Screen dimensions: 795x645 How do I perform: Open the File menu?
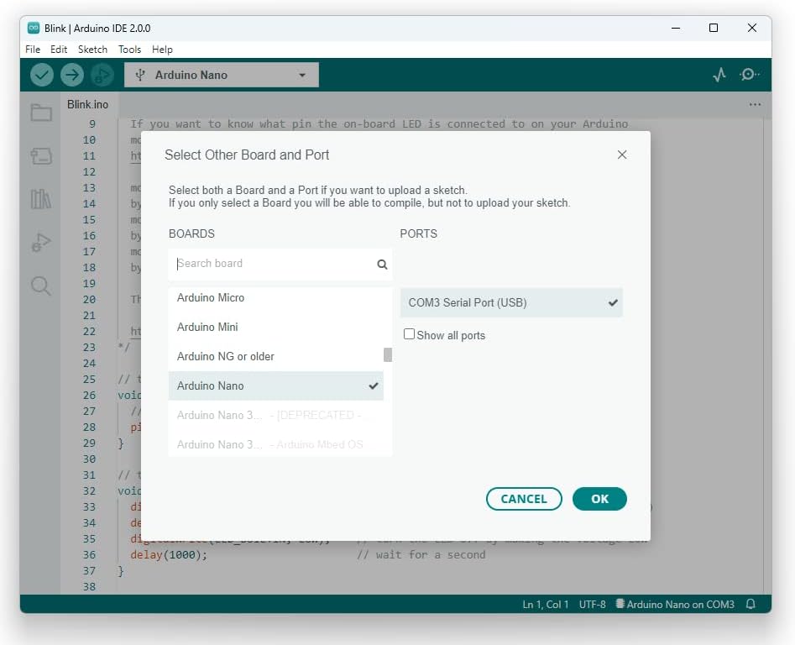pos(33,50)
